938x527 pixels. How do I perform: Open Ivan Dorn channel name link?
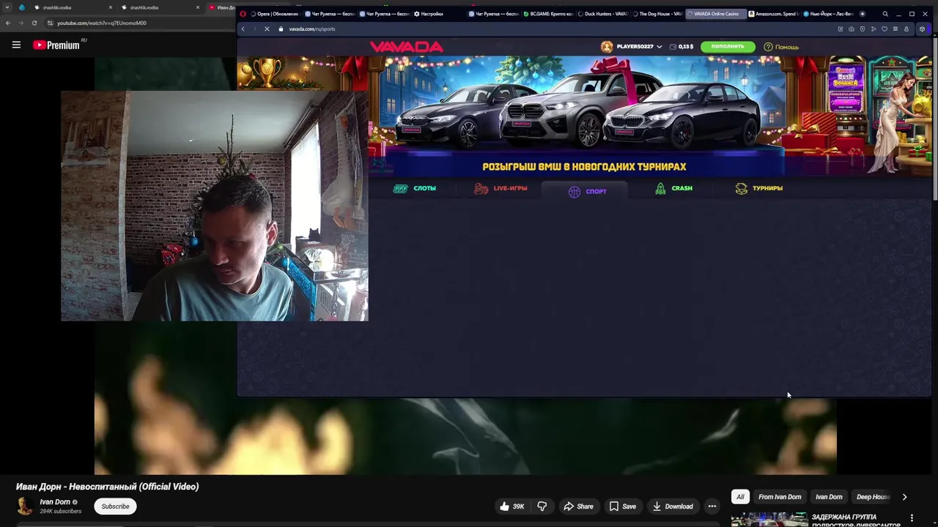55,502
